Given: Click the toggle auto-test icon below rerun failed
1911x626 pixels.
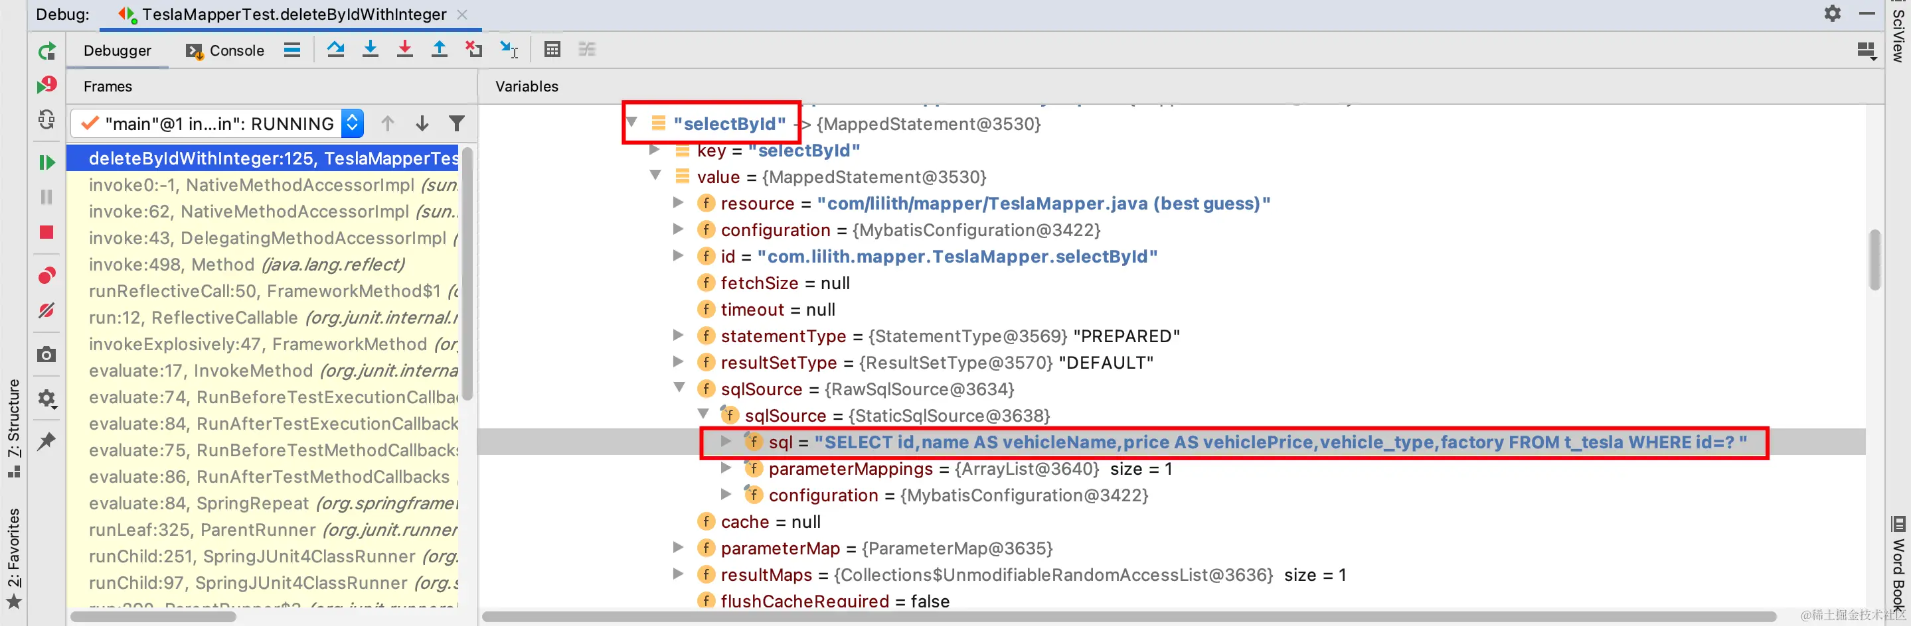Looking at the screenshot, I should coord(46,119).
